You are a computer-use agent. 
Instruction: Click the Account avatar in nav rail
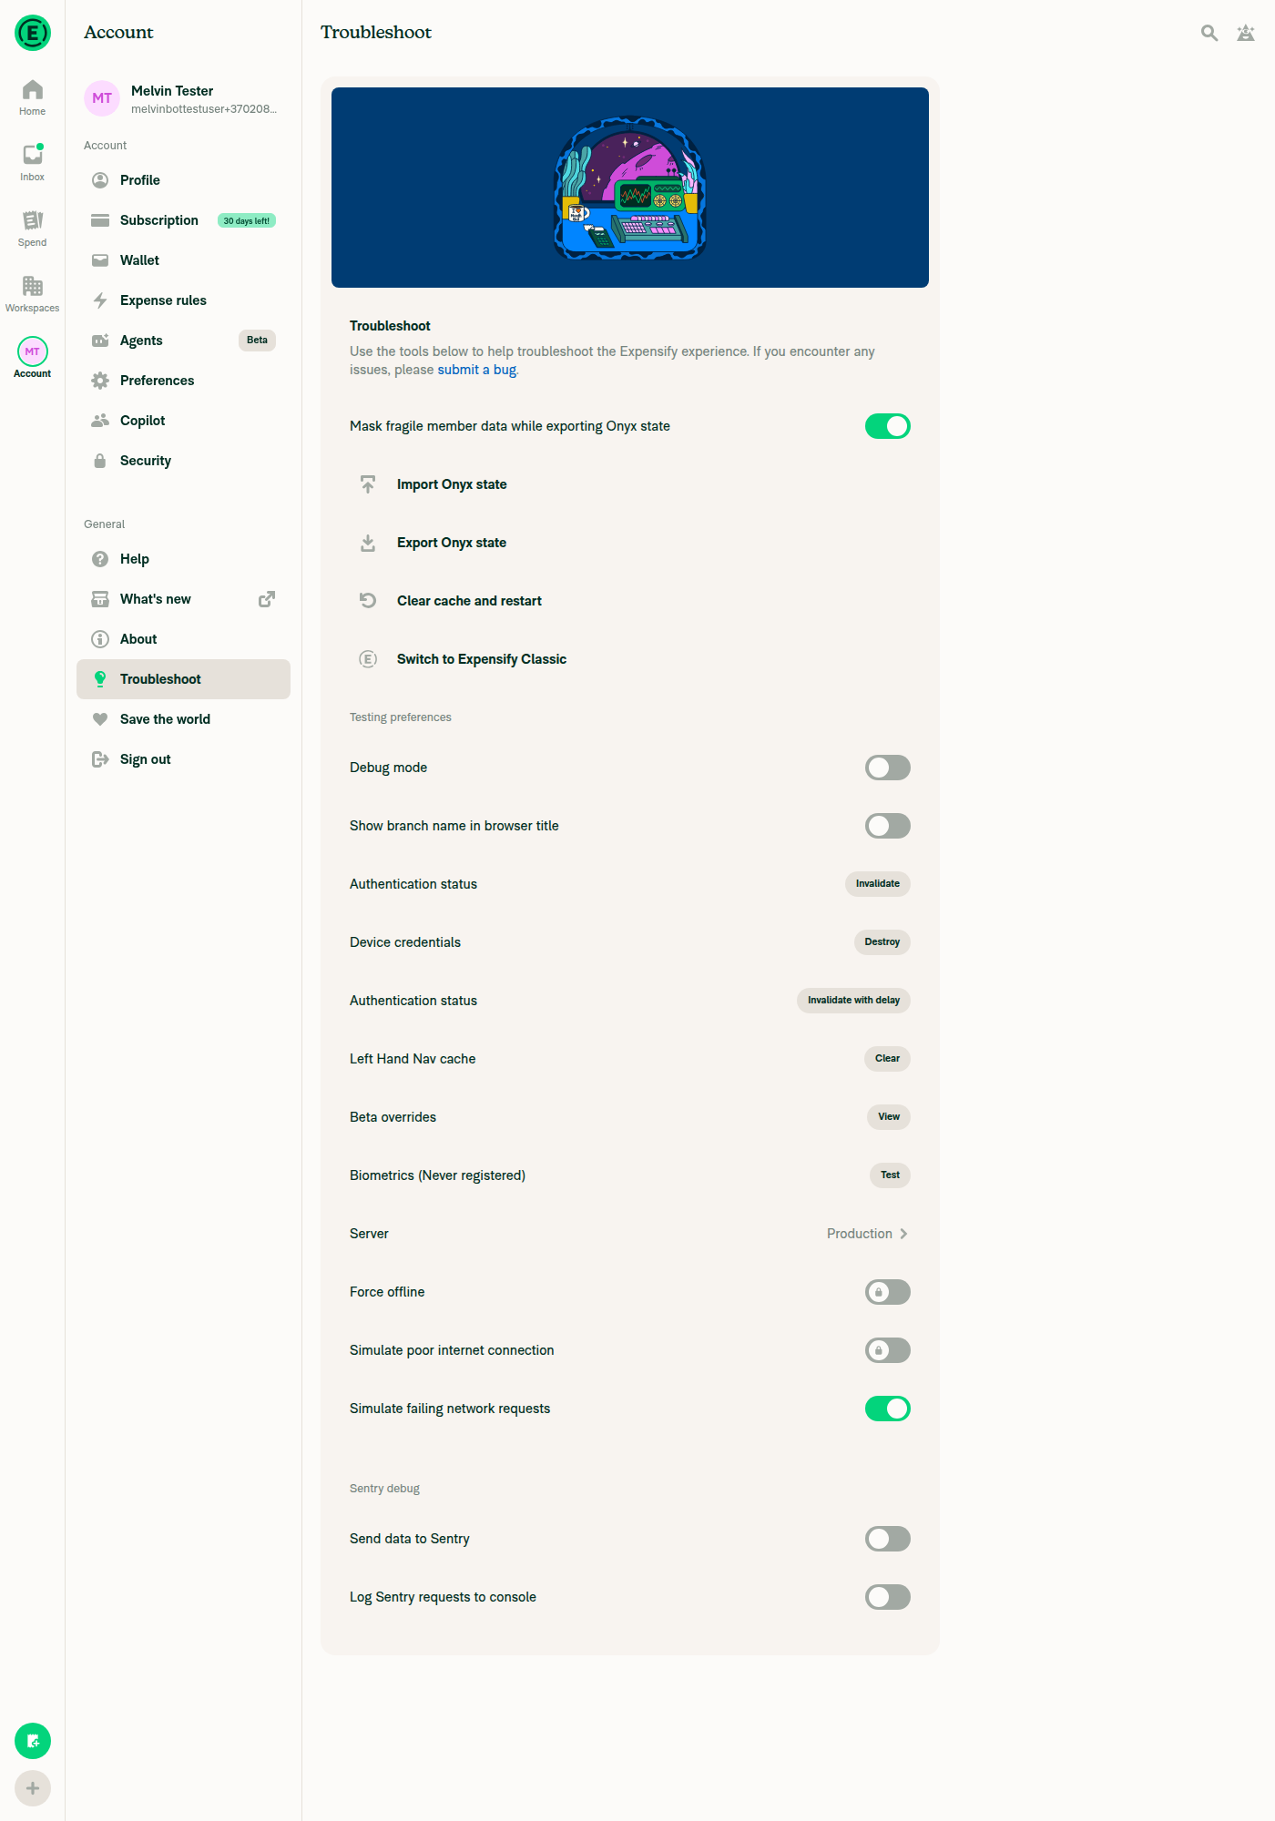pos(33,351)
